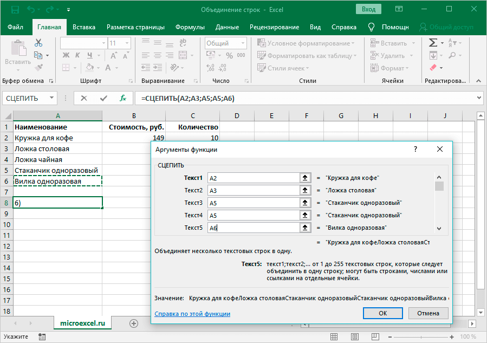Cancel the formula entry with the X icon
Screen dimensions: 487x343
point(83,98)
